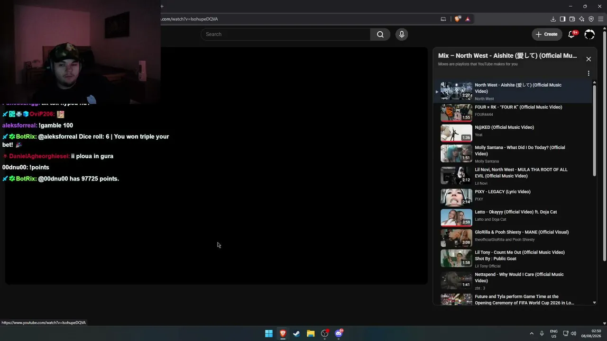Click title 'PIXY - LEGACY (Lyric Video)'

click(x=503, y=192)
